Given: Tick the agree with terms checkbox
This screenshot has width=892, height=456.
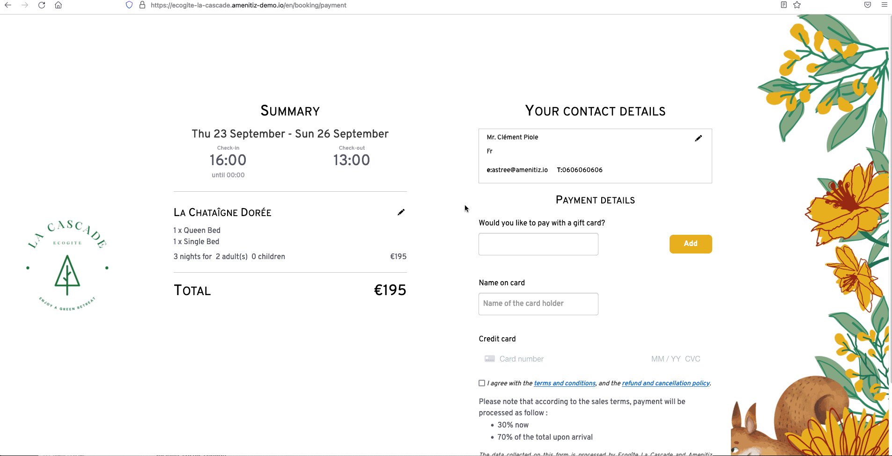Looking at the screenshot, I should point(482,383).
